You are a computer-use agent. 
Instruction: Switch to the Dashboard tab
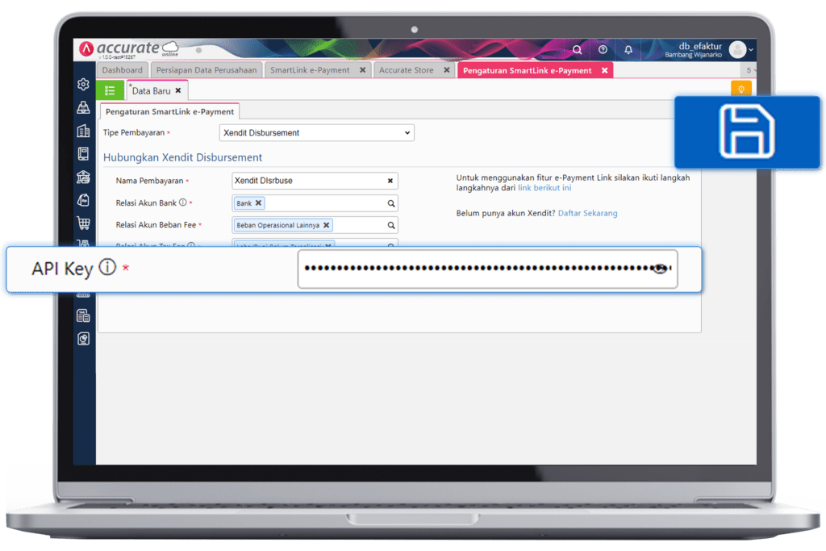123,70
